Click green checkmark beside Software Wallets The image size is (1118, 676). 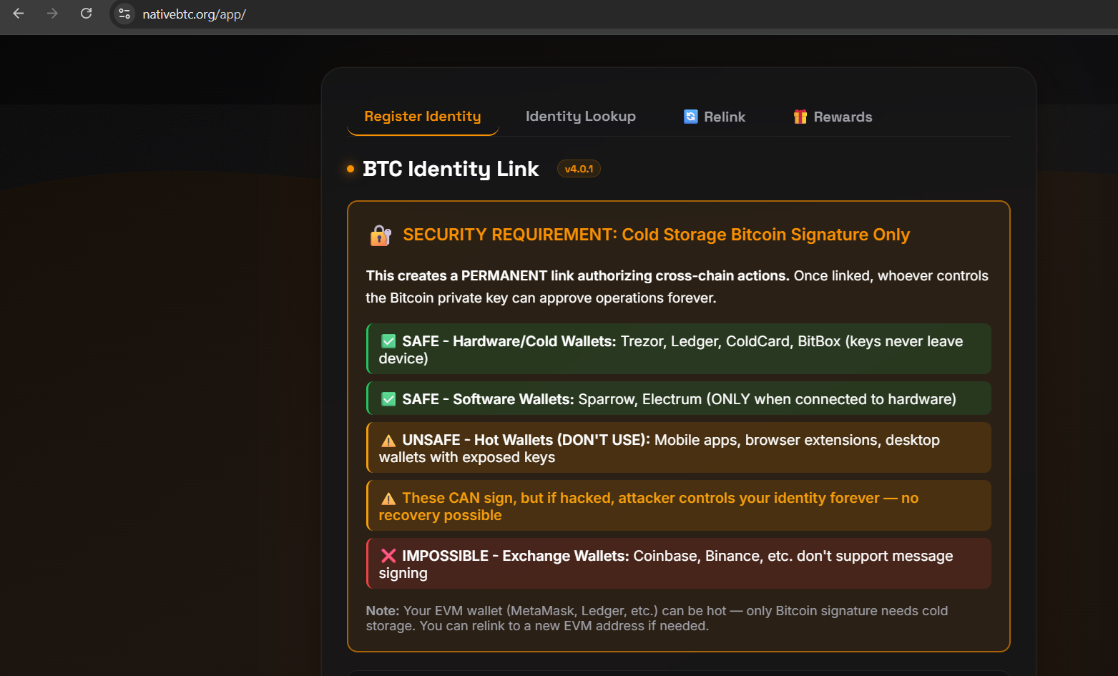coord(388,399)
